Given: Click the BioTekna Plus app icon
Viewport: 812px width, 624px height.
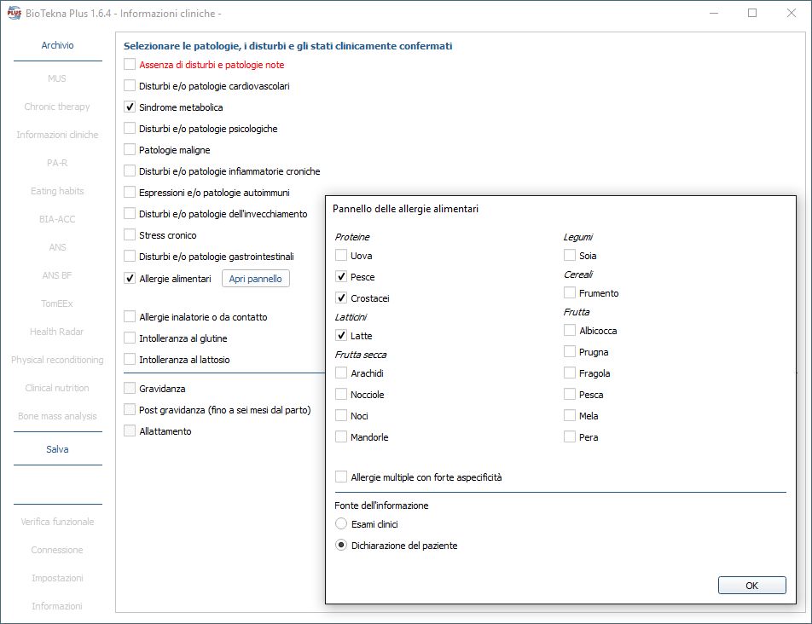Looking at the screenshot, I should pyautogui.click(x=14, y=14).
